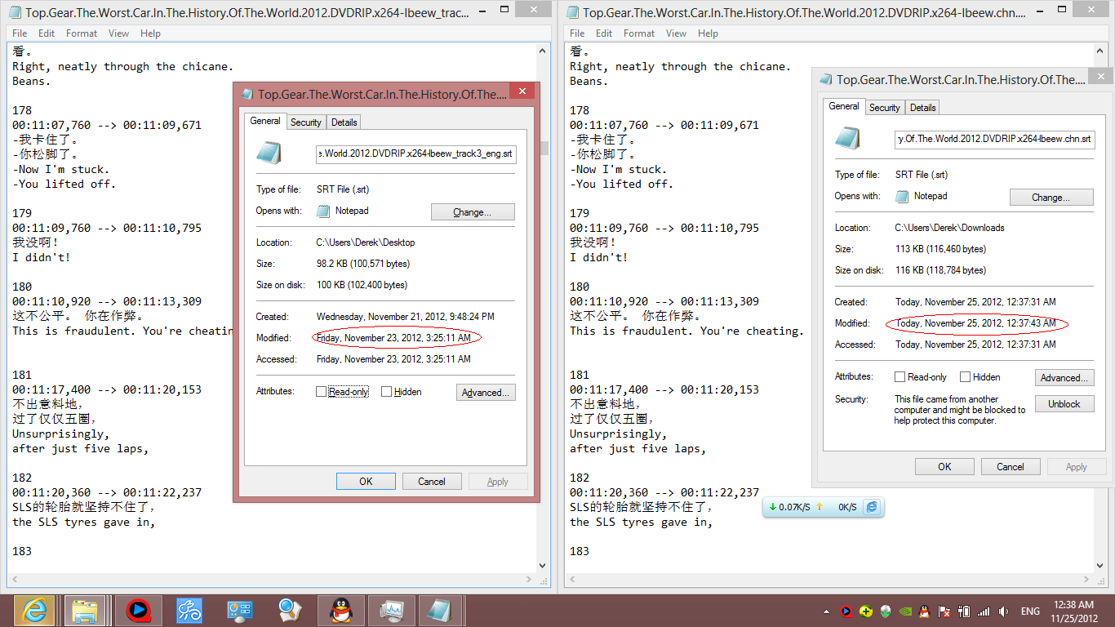This screenshot has width=1115, height=627.
Task: Open View menu in right Notepad window
Action: pos(677,33)
